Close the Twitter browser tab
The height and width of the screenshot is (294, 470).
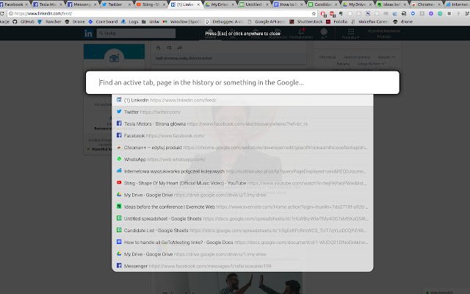point(129,4)
